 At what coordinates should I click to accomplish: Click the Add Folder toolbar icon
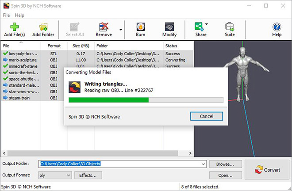point(43,27)
